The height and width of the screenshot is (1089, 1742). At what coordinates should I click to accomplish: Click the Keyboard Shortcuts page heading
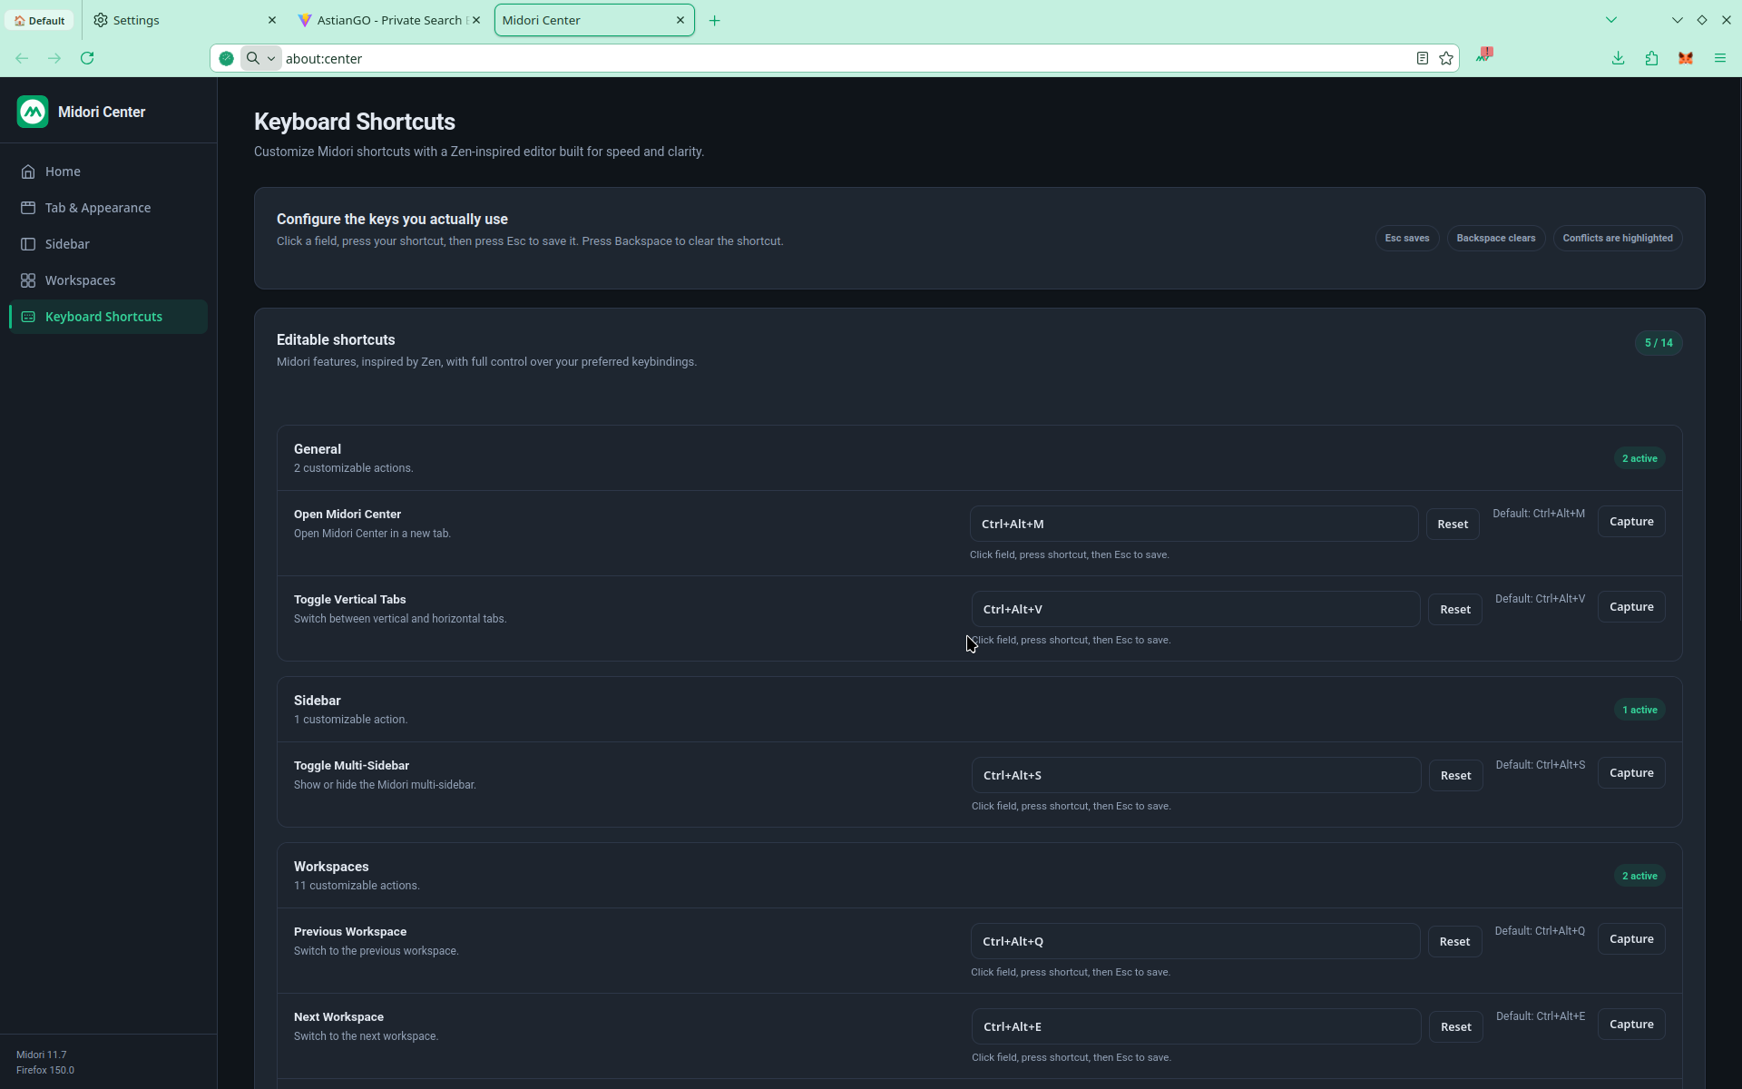pyautogui.click(x=355, y=122)
